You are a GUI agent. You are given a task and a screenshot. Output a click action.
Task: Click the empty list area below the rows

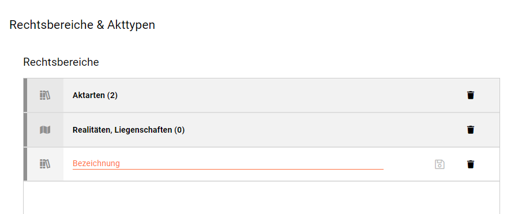tap(262, 197)
